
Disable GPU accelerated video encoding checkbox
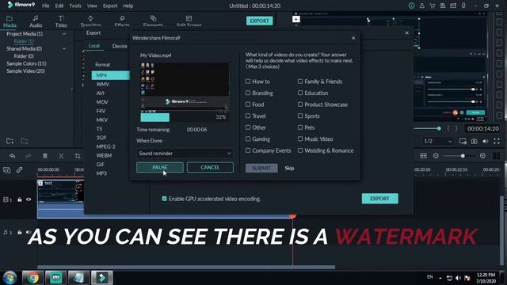point(165,199)
